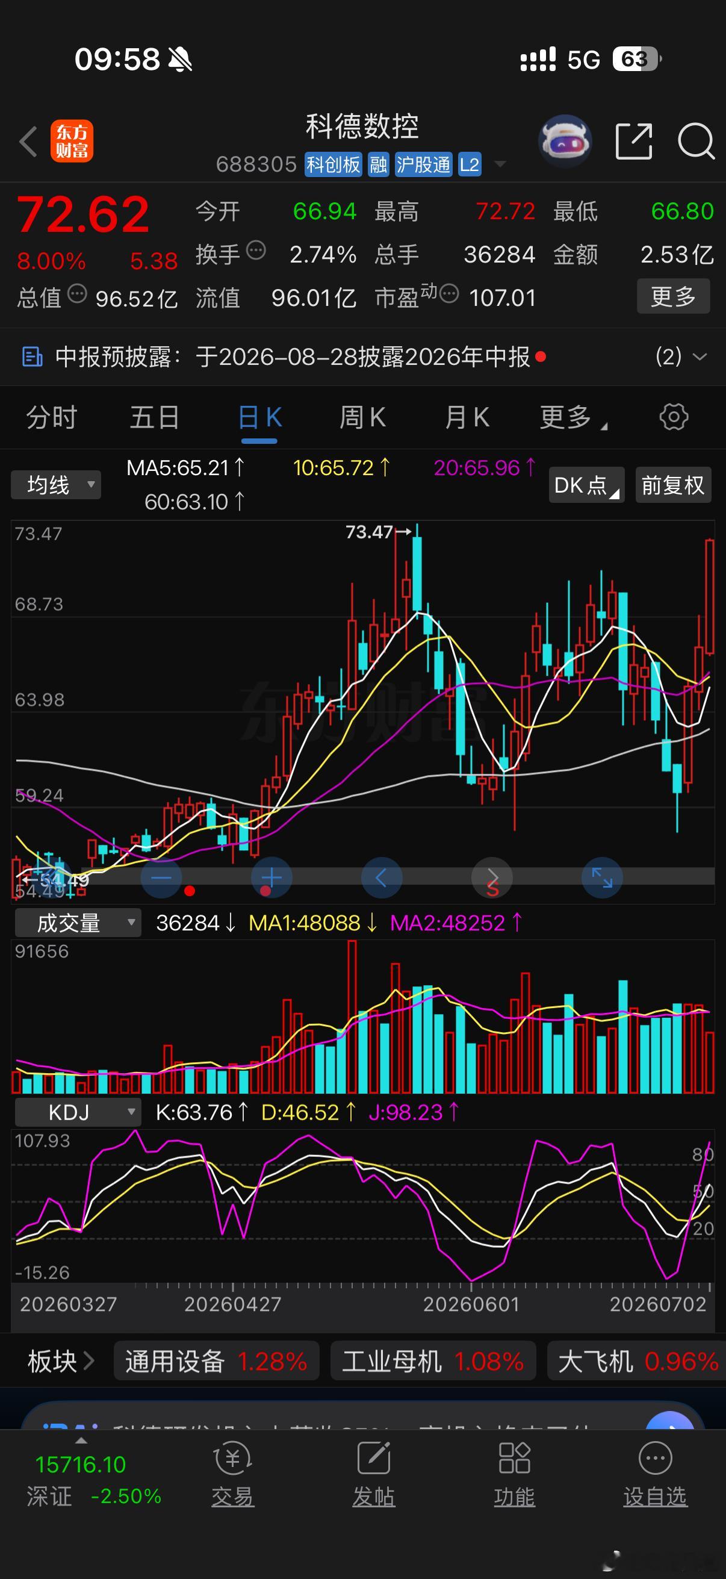The width and height of the screenshot is (726, 1579).
Task: Open the search magnifier icon
Action: point(697,141)
